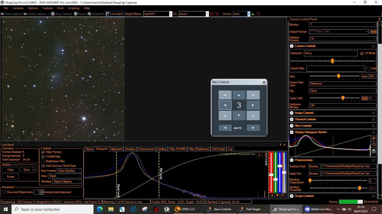Click the lightning auto-stretch icon in Live Stack histogram
This screenshot has width=382, height=214.
click(259, 155)
